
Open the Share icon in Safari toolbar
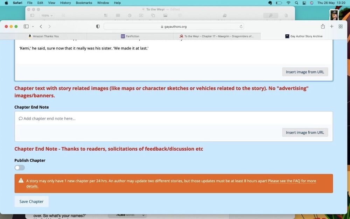[x=323, y=26]
